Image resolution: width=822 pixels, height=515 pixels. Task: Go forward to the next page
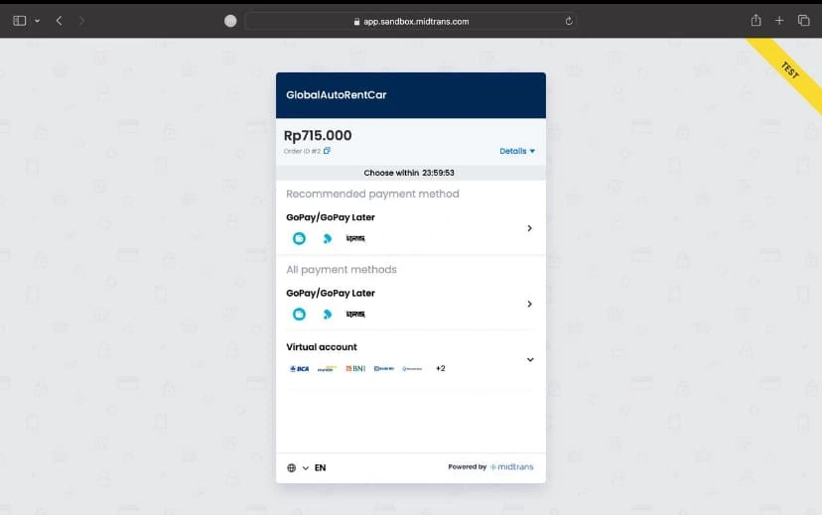click(81, 21)
